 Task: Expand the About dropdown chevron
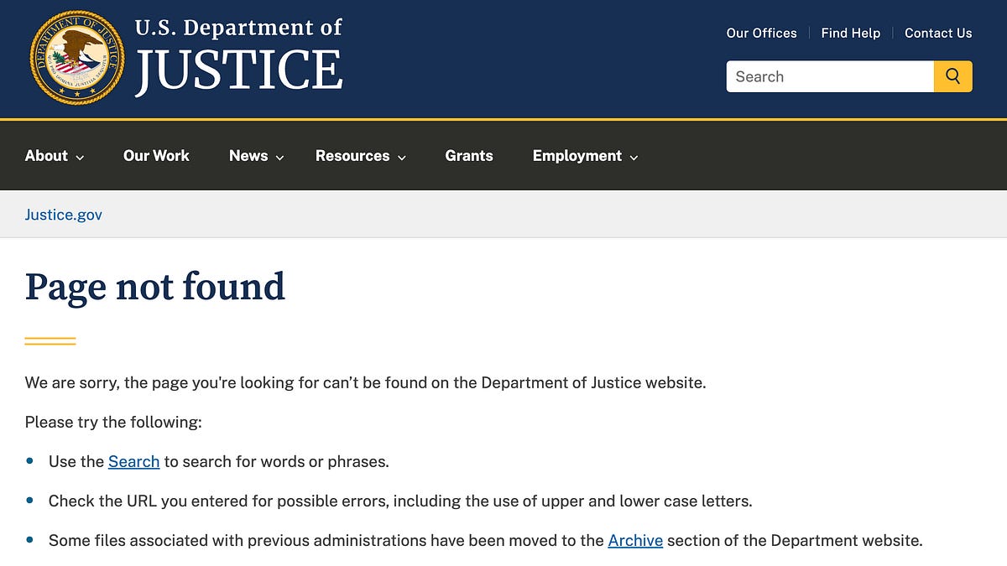click(x=80, y=158)
